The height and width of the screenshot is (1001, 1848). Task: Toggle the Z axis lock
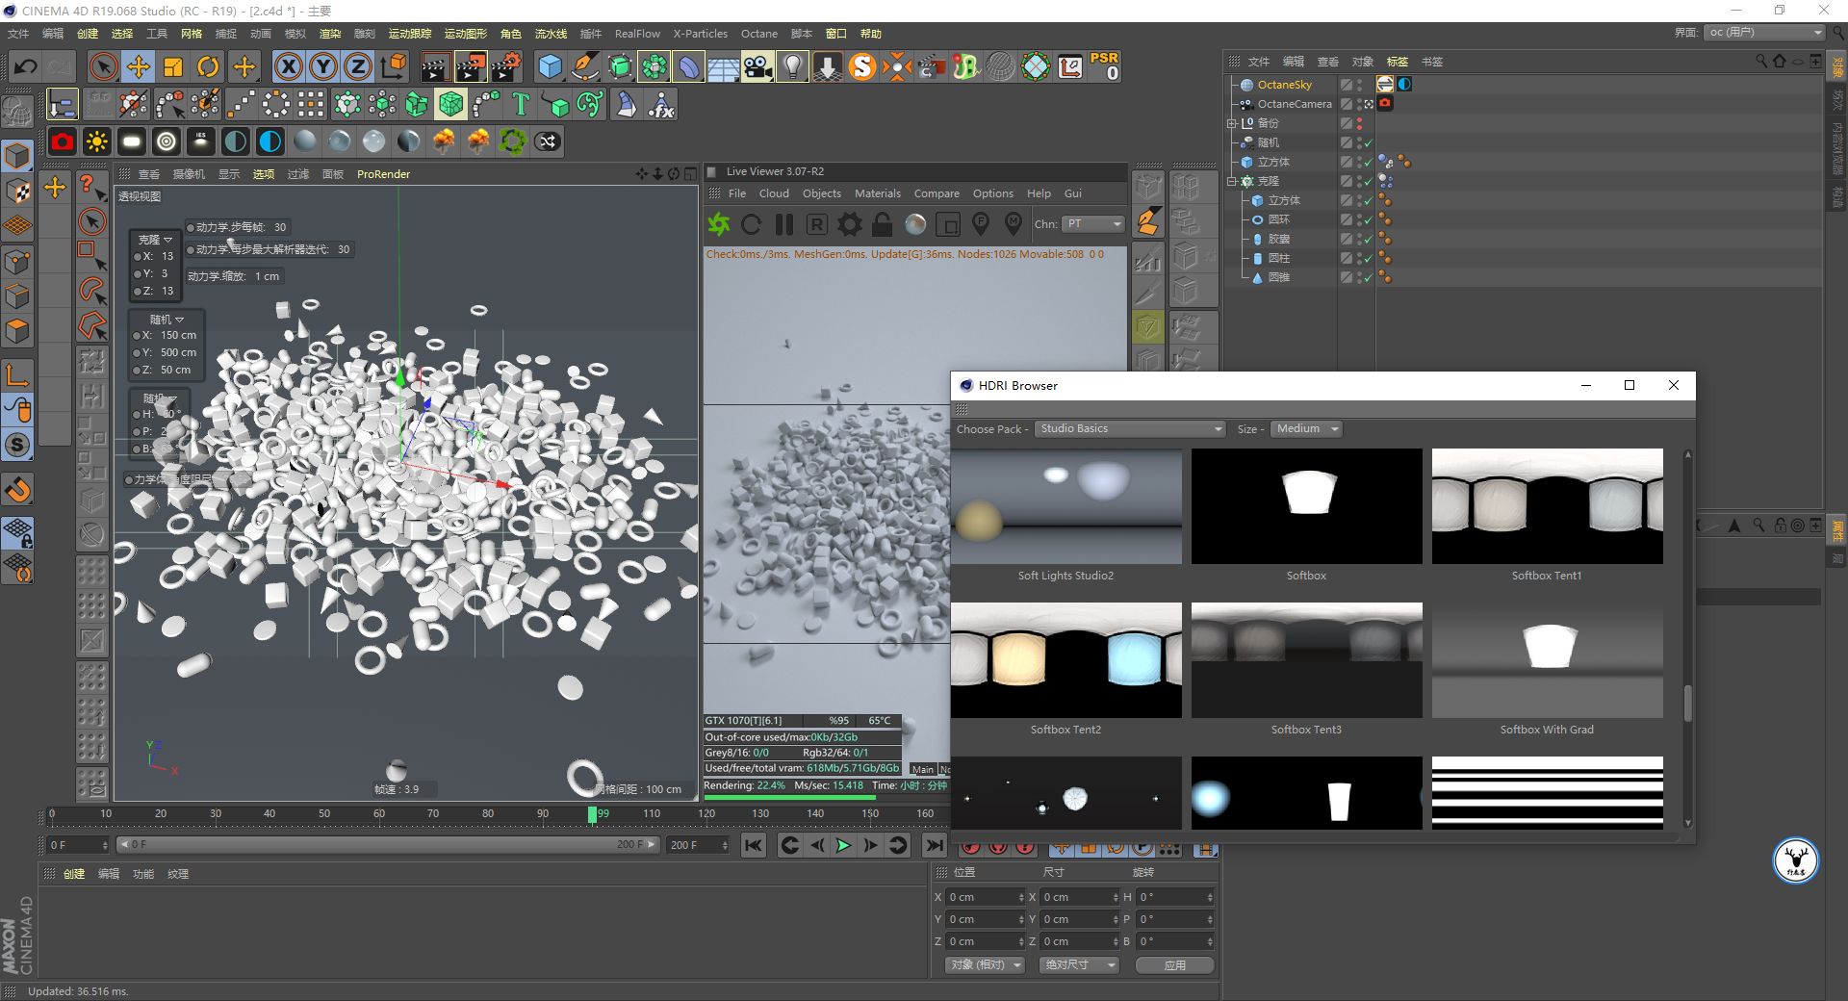point(358,66)
